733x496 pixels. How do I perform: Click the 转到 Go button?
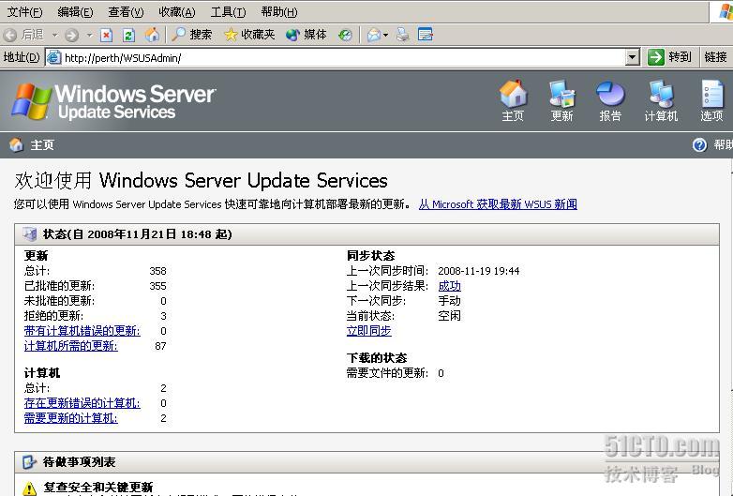click(x=669, y=57)
